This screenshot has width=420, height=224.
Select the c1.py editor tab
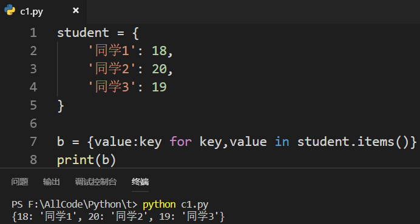(43, 12)
